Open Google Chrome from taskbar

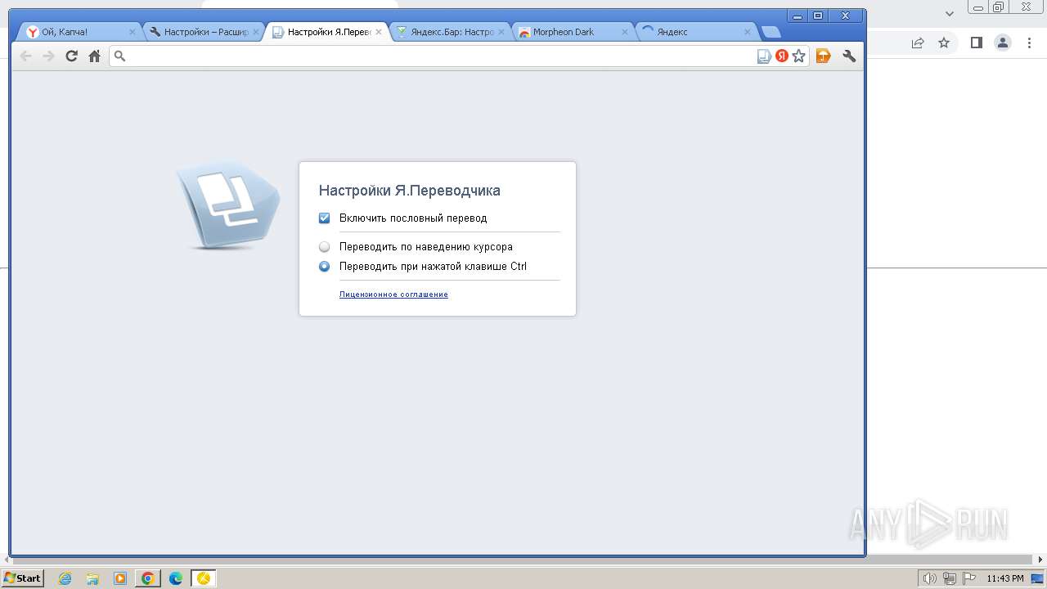pos(148,578)
